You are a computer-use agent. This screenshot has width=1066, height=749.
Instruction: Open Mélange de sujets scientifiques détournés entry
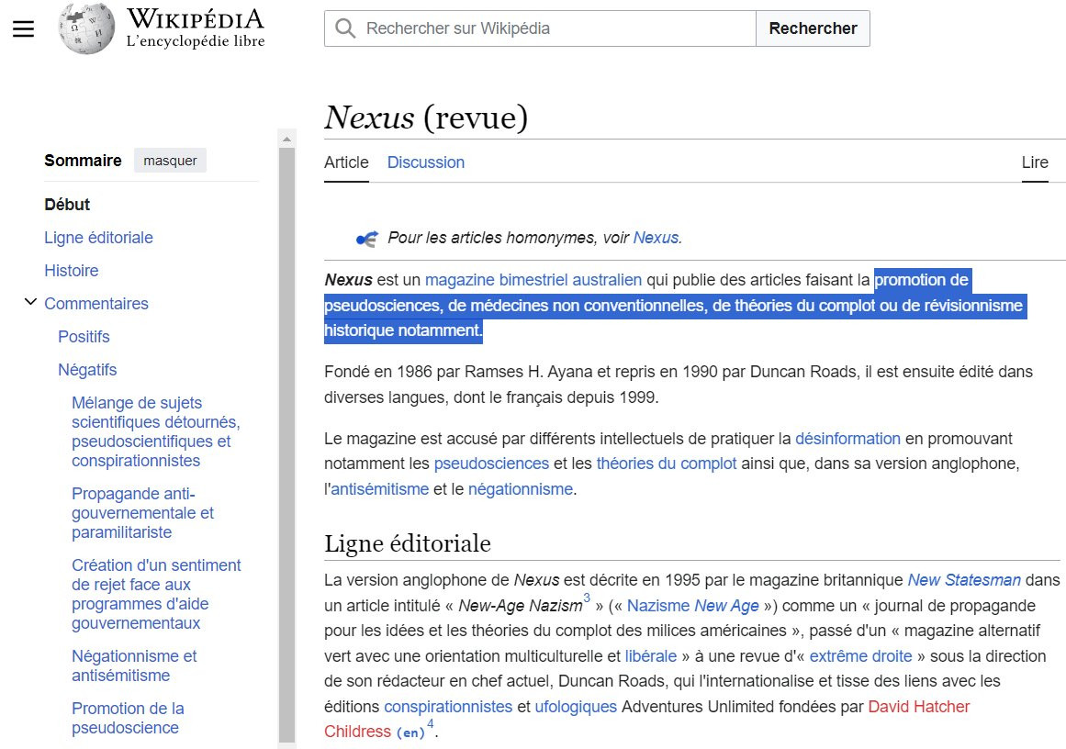[156, 431]
